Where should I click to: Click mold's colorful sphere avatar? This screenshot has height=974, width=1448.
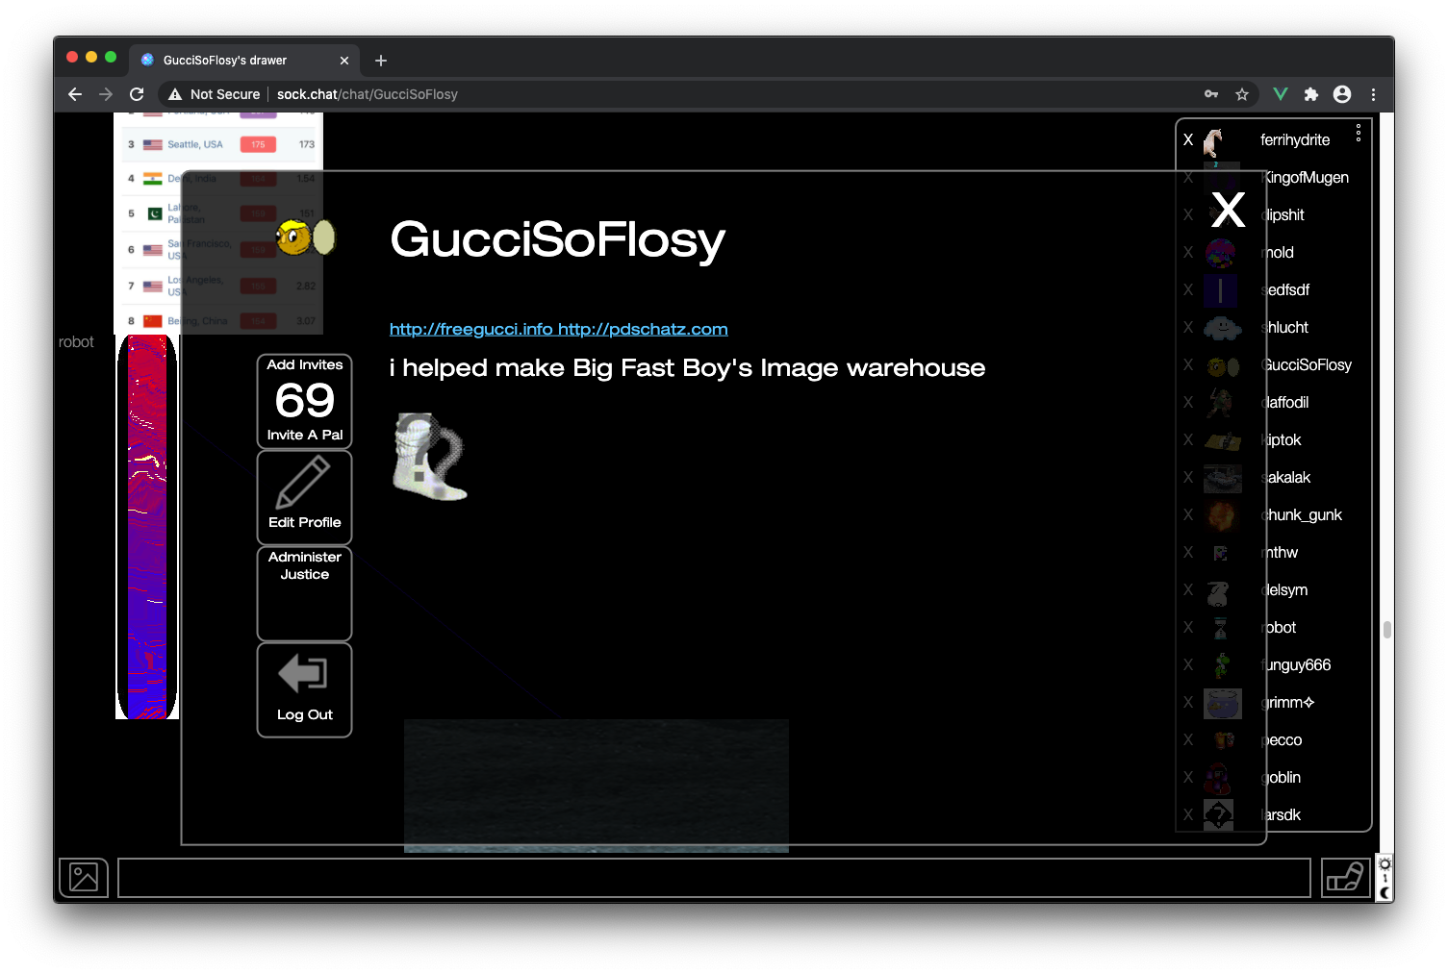click(x=1222, y=252)
